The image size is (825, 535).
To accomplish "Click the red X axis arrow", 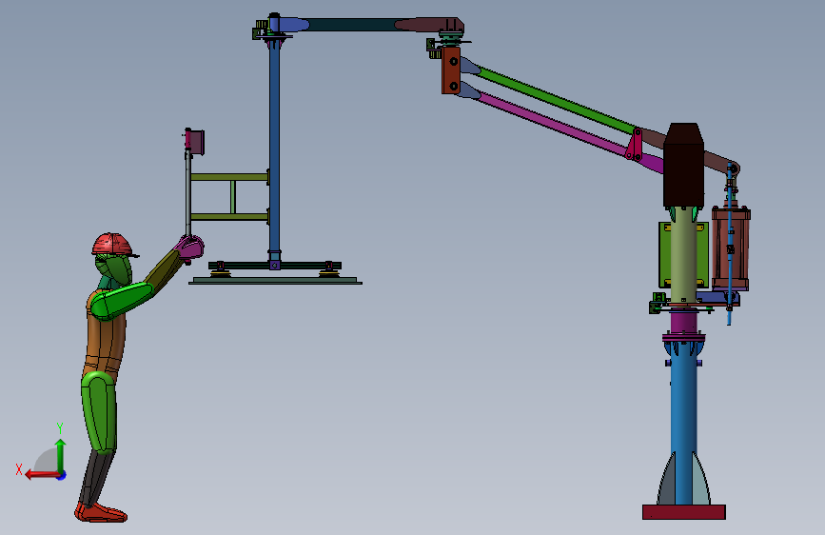I will point(42,475).
